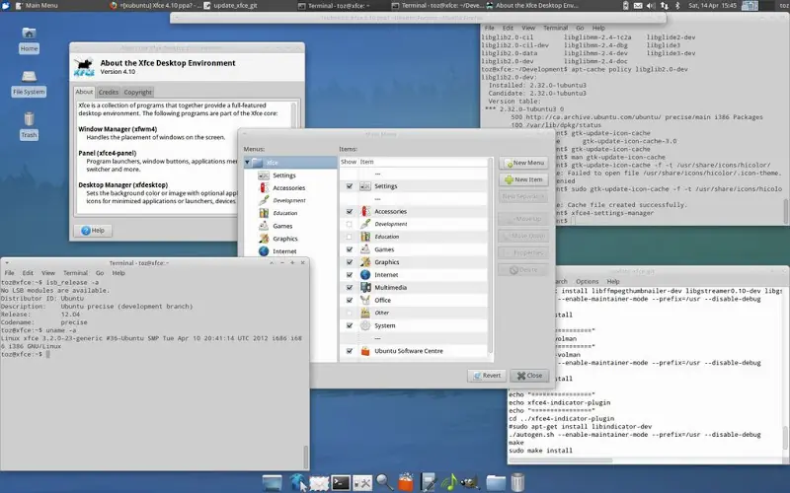Uncheck Accessories in the Items list
Image resolution: width=790 pixels, height=493 pixels.
(350, 211)
